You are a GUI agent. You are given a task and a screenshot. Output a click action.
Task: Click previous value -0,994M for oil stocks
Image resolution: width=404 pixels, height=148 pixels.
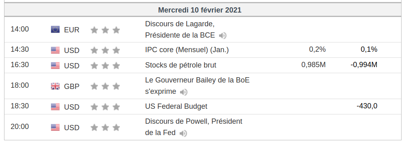364,65
